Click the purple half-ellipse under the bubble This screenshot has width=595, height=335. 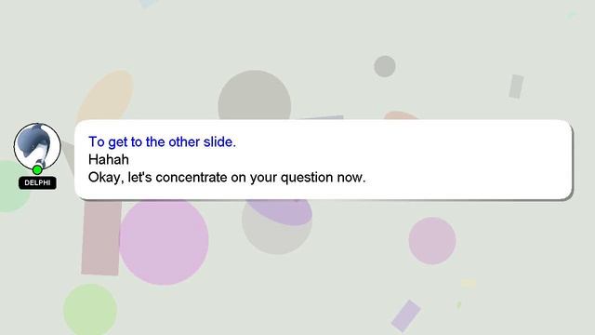point(280,212)
